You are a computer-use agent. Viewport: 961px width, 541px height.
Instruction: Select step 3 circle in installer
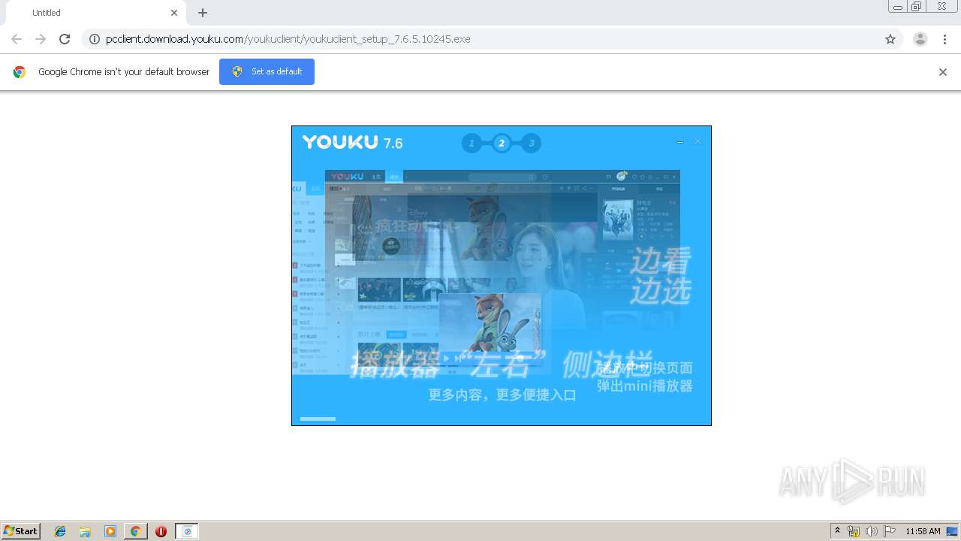pyautogui.click(x=531, y=143)
